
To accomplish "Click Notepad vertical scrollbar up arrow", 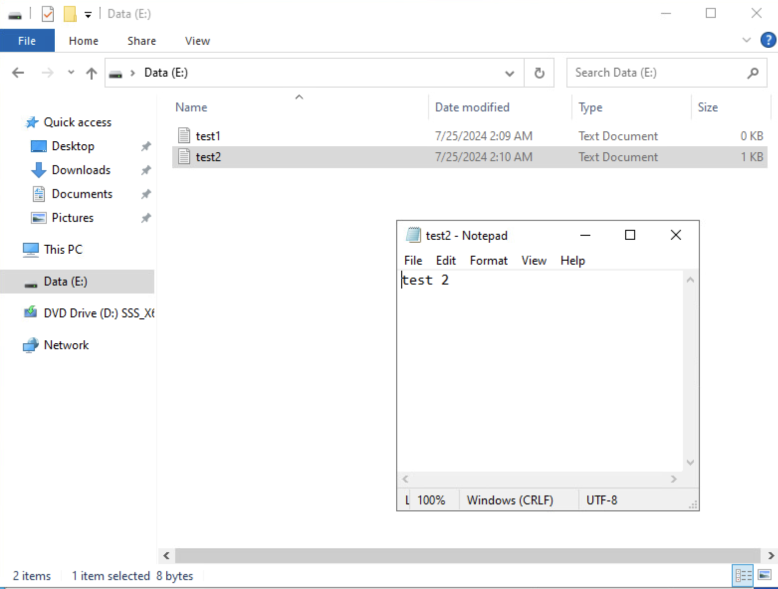I will pos(690,280).
